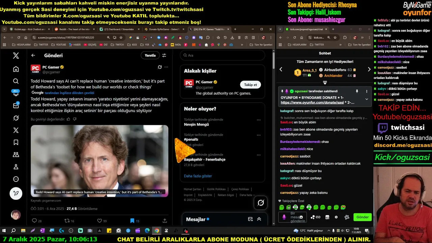Open X direct messages envelope in sidebar
The image size is (432, 243).
pyautogui.click(x=16, y=106)
